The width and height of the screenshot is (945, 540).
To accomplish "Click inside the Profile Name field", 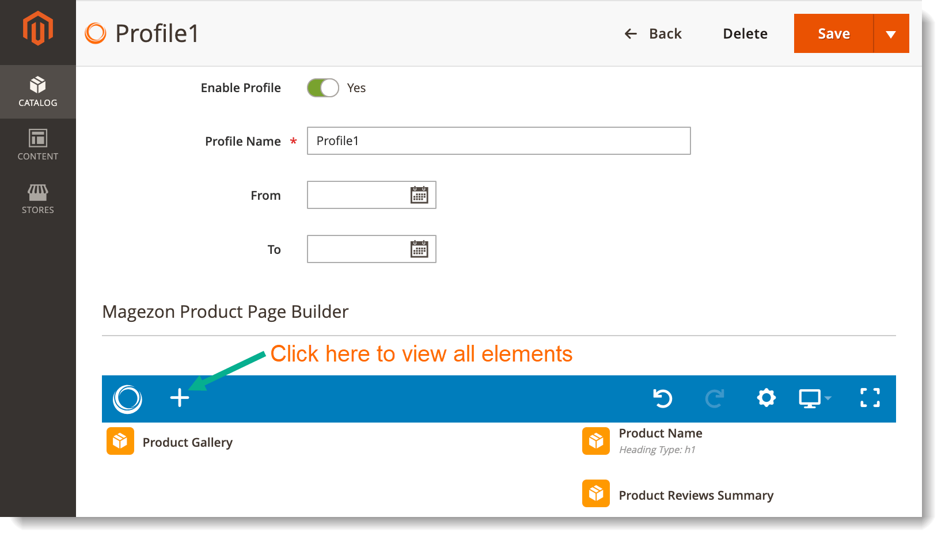I will 498,140.
